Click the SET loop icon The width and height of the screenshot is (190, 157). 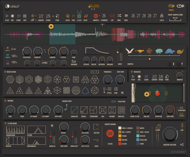pos(112,16)
